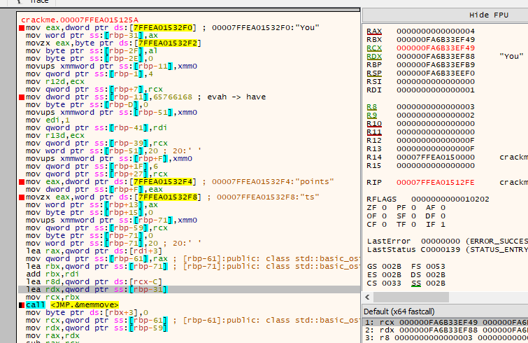The height and width of the screenshot is (343, 528).
Task: Click the RFLAGS value 0000000000010202
Action: point(450,199)
